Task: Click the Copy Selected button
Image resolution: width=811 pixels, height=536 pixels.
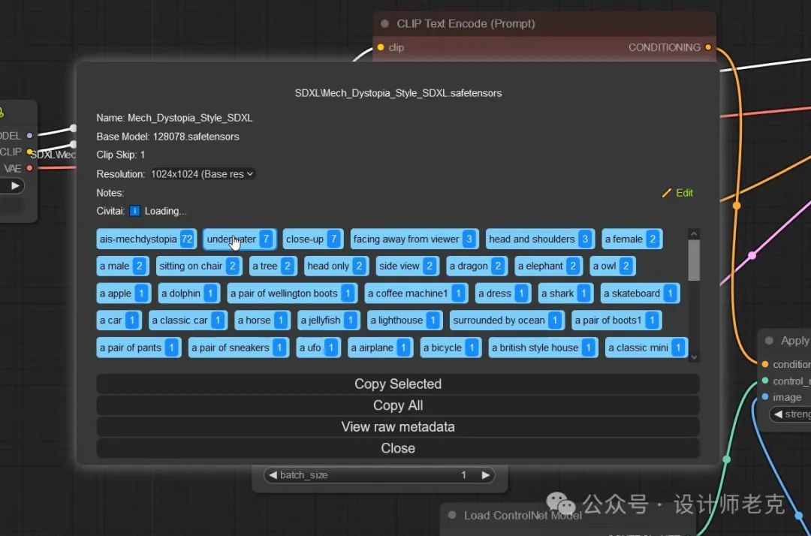Action: tap(398, 384)
